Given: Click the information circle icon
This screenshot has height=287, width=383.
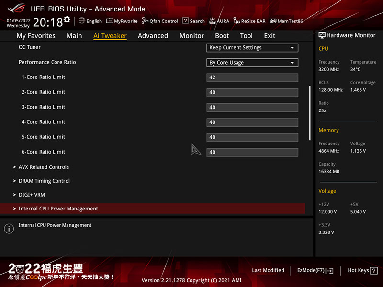Looking at the screenshot, I should click(x=9, y=229).
